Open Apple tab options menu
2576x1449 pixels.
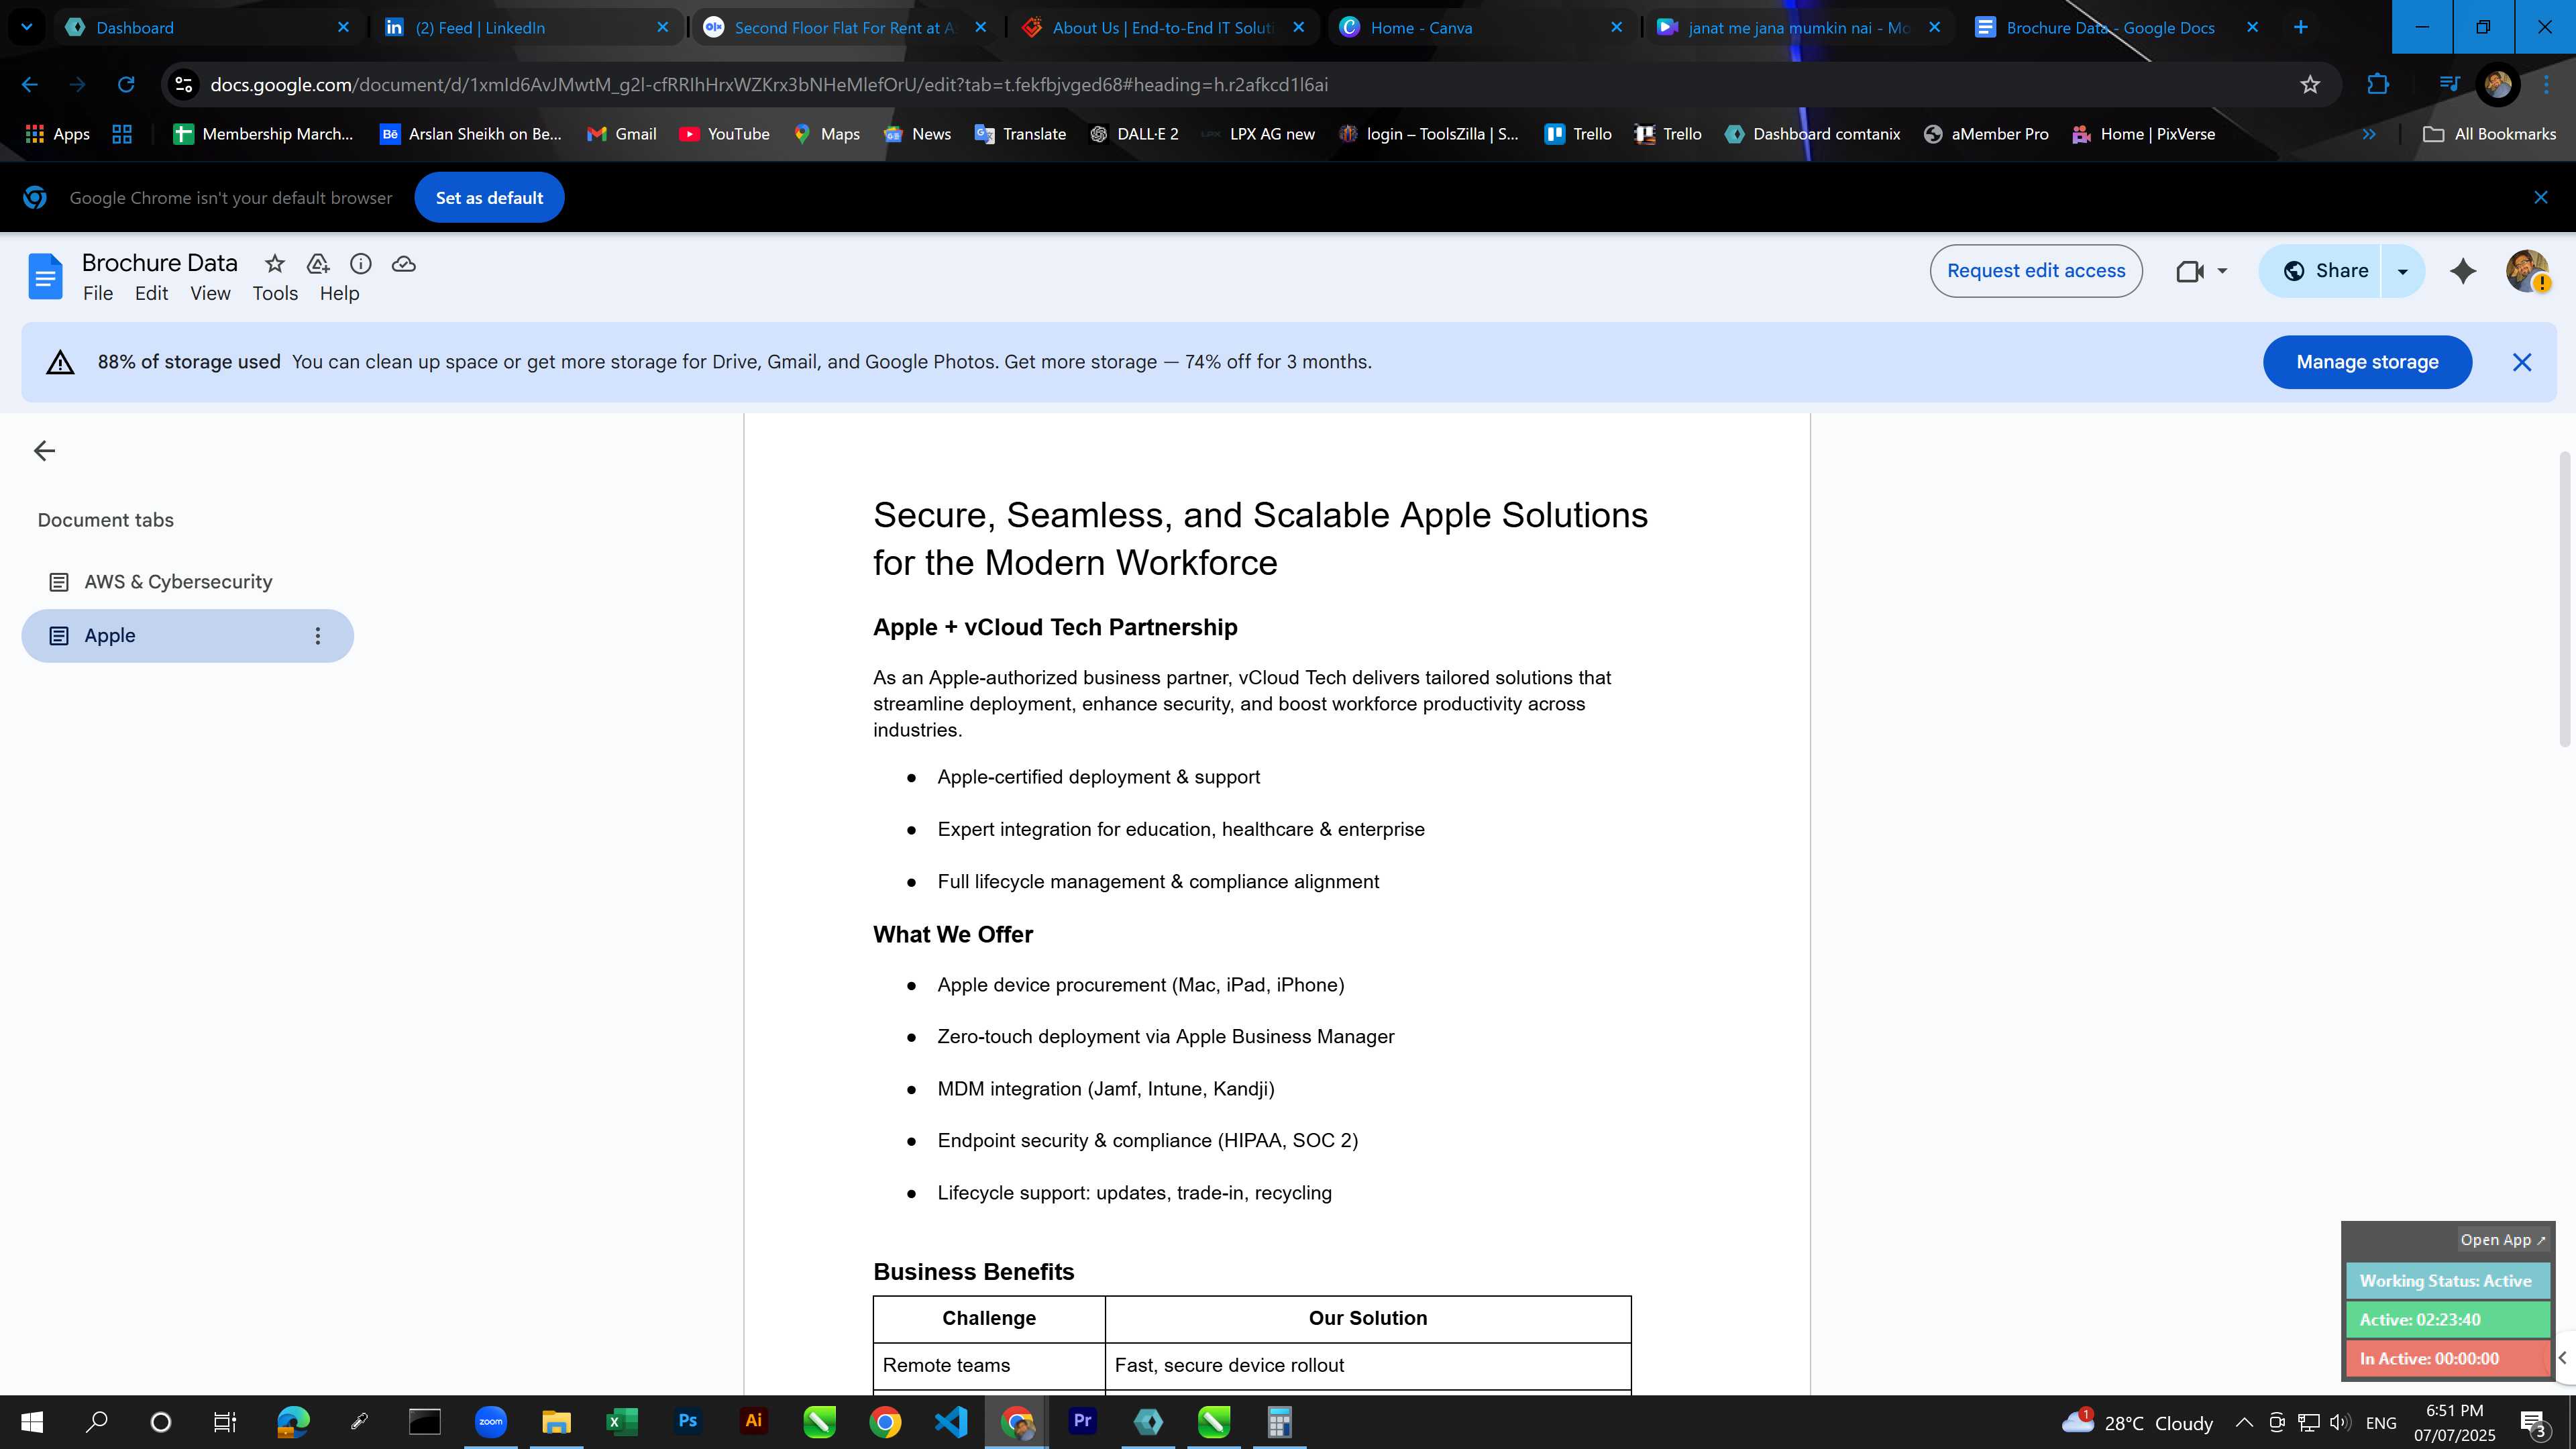click(x=318, y=636)
